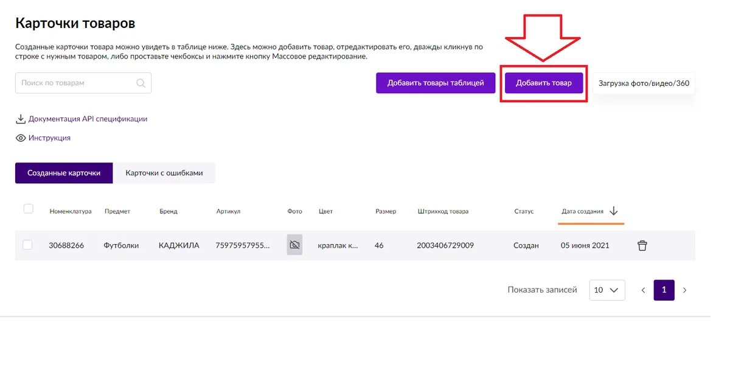Click Загрузка фото/видео/360 button
This screenshot has width=730, height=367.
[644, 83]
